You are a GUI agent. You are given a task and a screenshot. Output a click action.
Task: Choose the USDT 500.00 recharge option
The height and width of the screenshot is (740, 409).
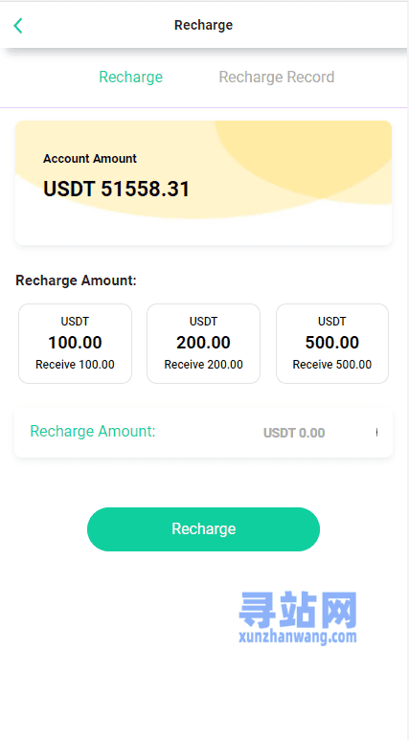[332, 344]
